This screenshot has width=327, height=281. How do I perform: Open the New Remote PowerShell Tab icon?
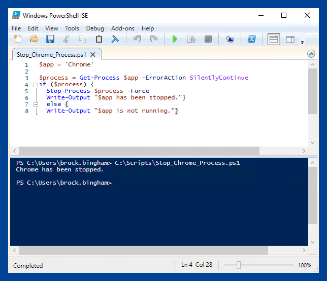click(x=230, y=39)
